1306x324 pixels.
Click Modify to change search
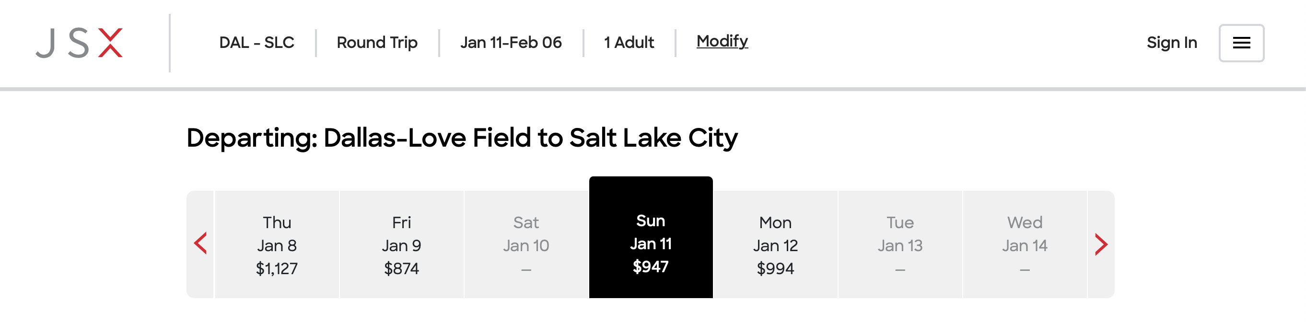point(722,41)
